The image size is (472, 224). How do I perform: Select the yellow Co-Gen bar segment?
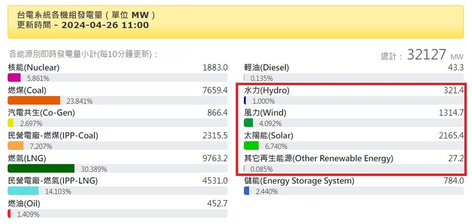click(x=10, y=123)
